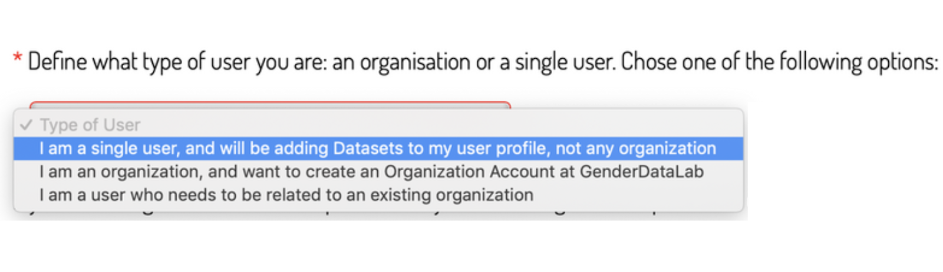Click the checkmark beside Type of User

coord(26,125)
